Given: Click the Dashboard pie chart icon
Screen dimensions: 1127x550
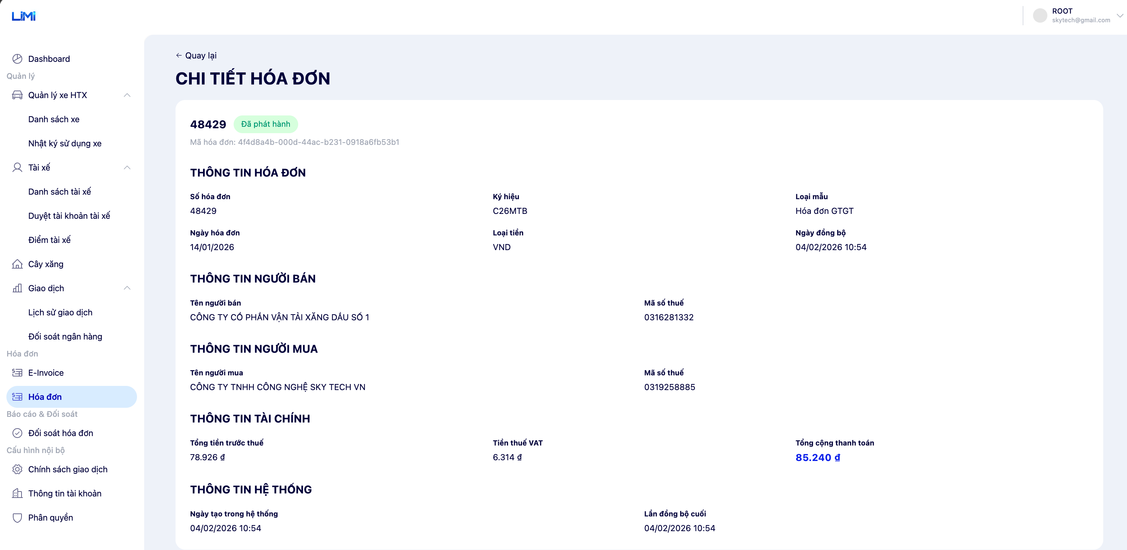Looking at the screenshot, I should tap(17, 59).
